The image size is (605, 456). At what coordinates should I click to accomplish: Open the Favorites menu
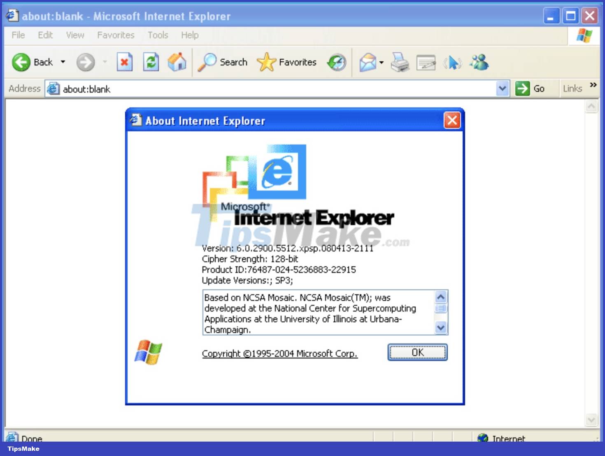coord(116,35)
